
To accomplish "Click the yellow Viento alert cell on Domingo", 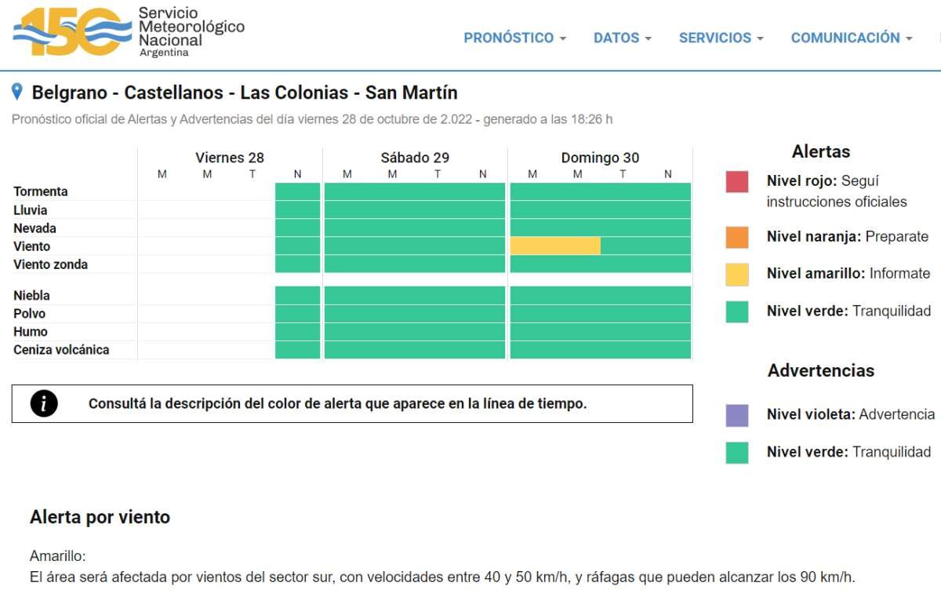I will point(555,246).
